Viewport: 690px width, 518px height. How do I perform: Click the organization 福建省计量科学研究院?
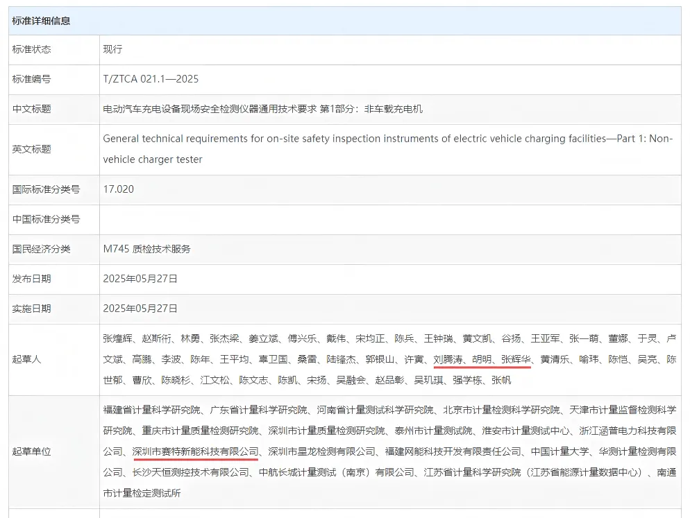click(x=151, y=410)
